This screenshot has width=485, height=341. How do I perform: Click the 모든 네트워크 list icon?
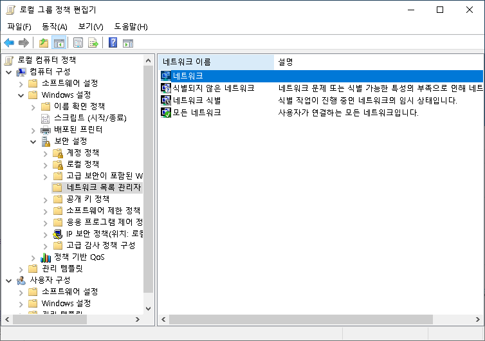166,113
